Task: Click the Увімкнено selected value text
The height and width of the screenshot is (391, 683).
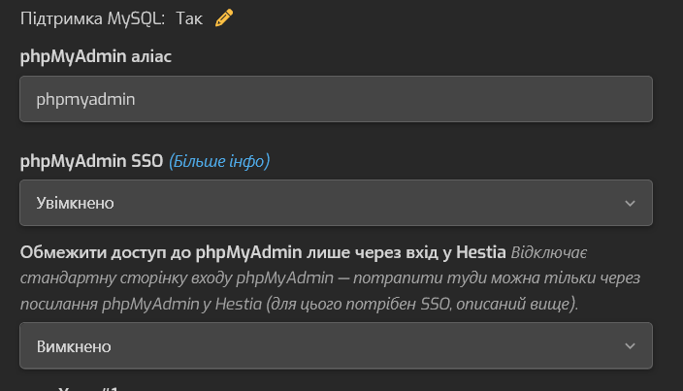Action: point(75,204)
